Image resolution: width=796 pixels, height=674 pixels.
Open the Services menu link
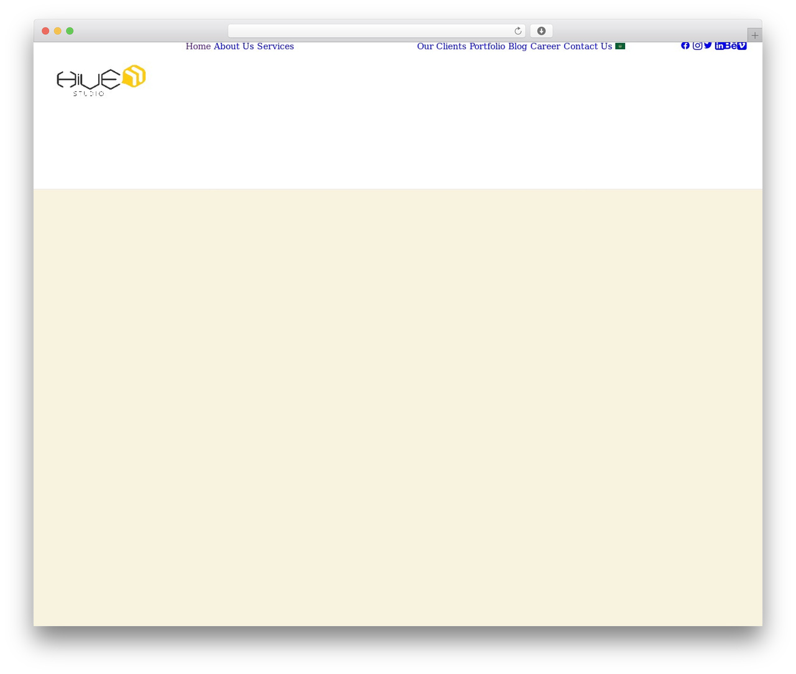pos(275,47)
